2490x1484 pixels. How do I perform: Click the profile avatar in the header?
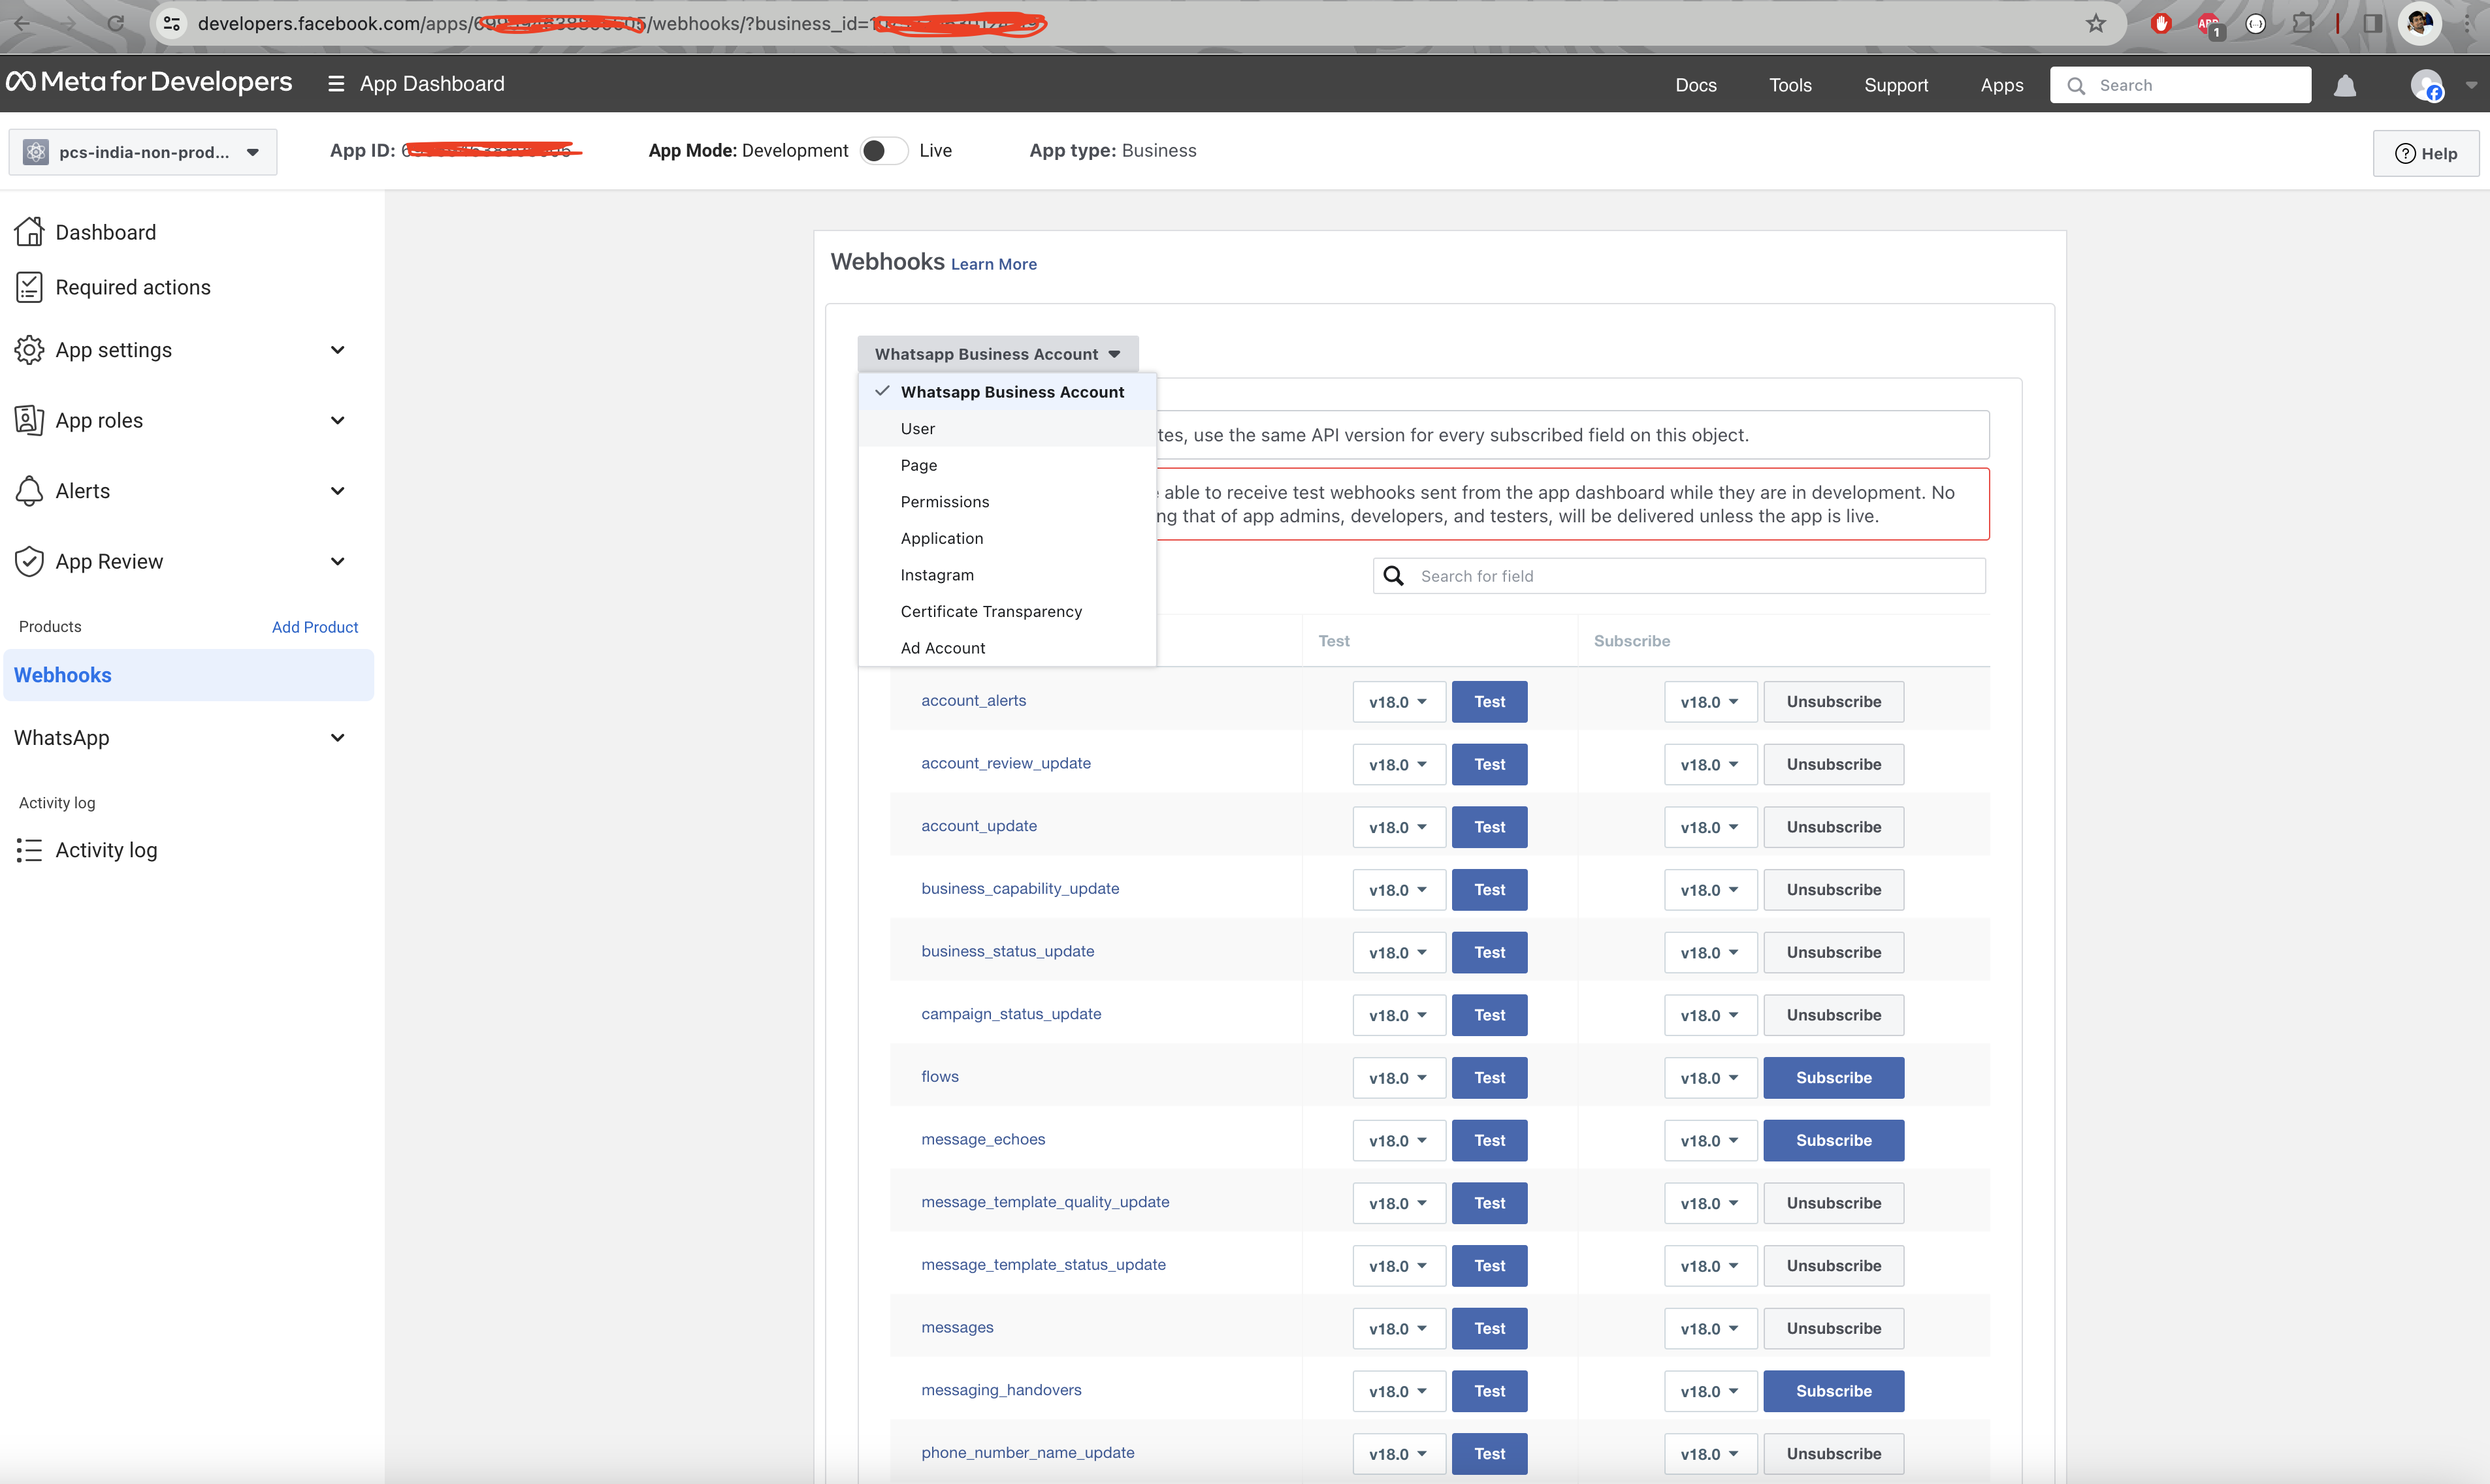click(x=2427, y=86)
